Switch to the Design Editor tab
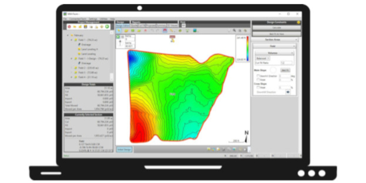Screen dimensions: 366x183 point(123,26)
